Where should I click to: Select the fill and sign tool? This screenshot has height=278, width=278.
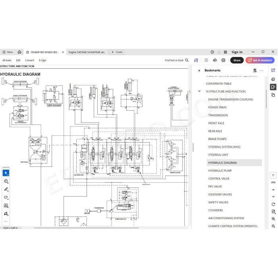point(6,214)
